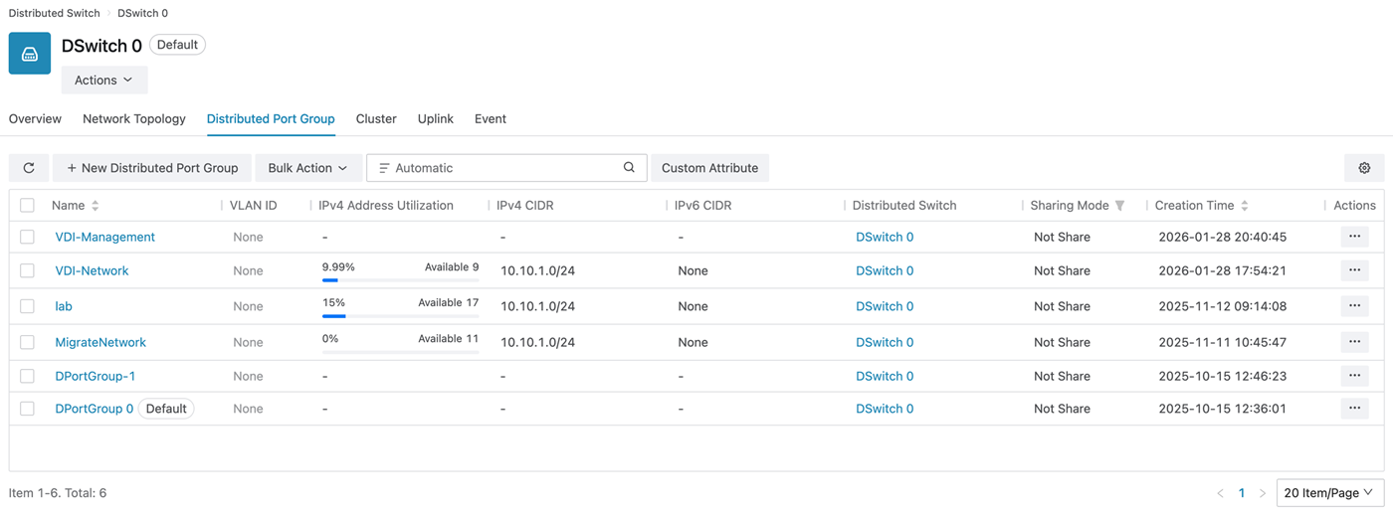Open the DPortGroup-1 link
This screenshot has width=1393, height=516.
click(96, 376)
